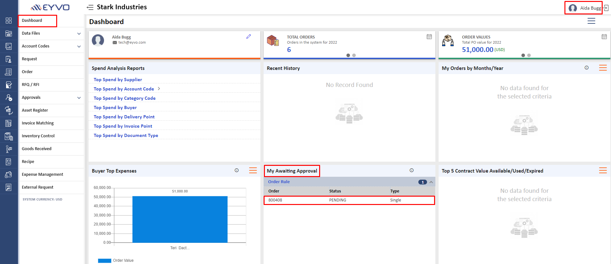
Task: Open the Request sidebar icon
Action: tap(9, 59)
